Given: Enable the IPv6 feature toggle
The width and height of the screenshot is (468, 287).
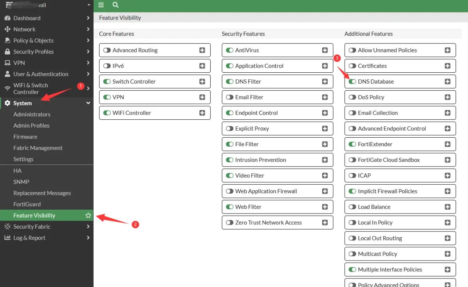Looking at the screenshot, I should tap(107, 66).
